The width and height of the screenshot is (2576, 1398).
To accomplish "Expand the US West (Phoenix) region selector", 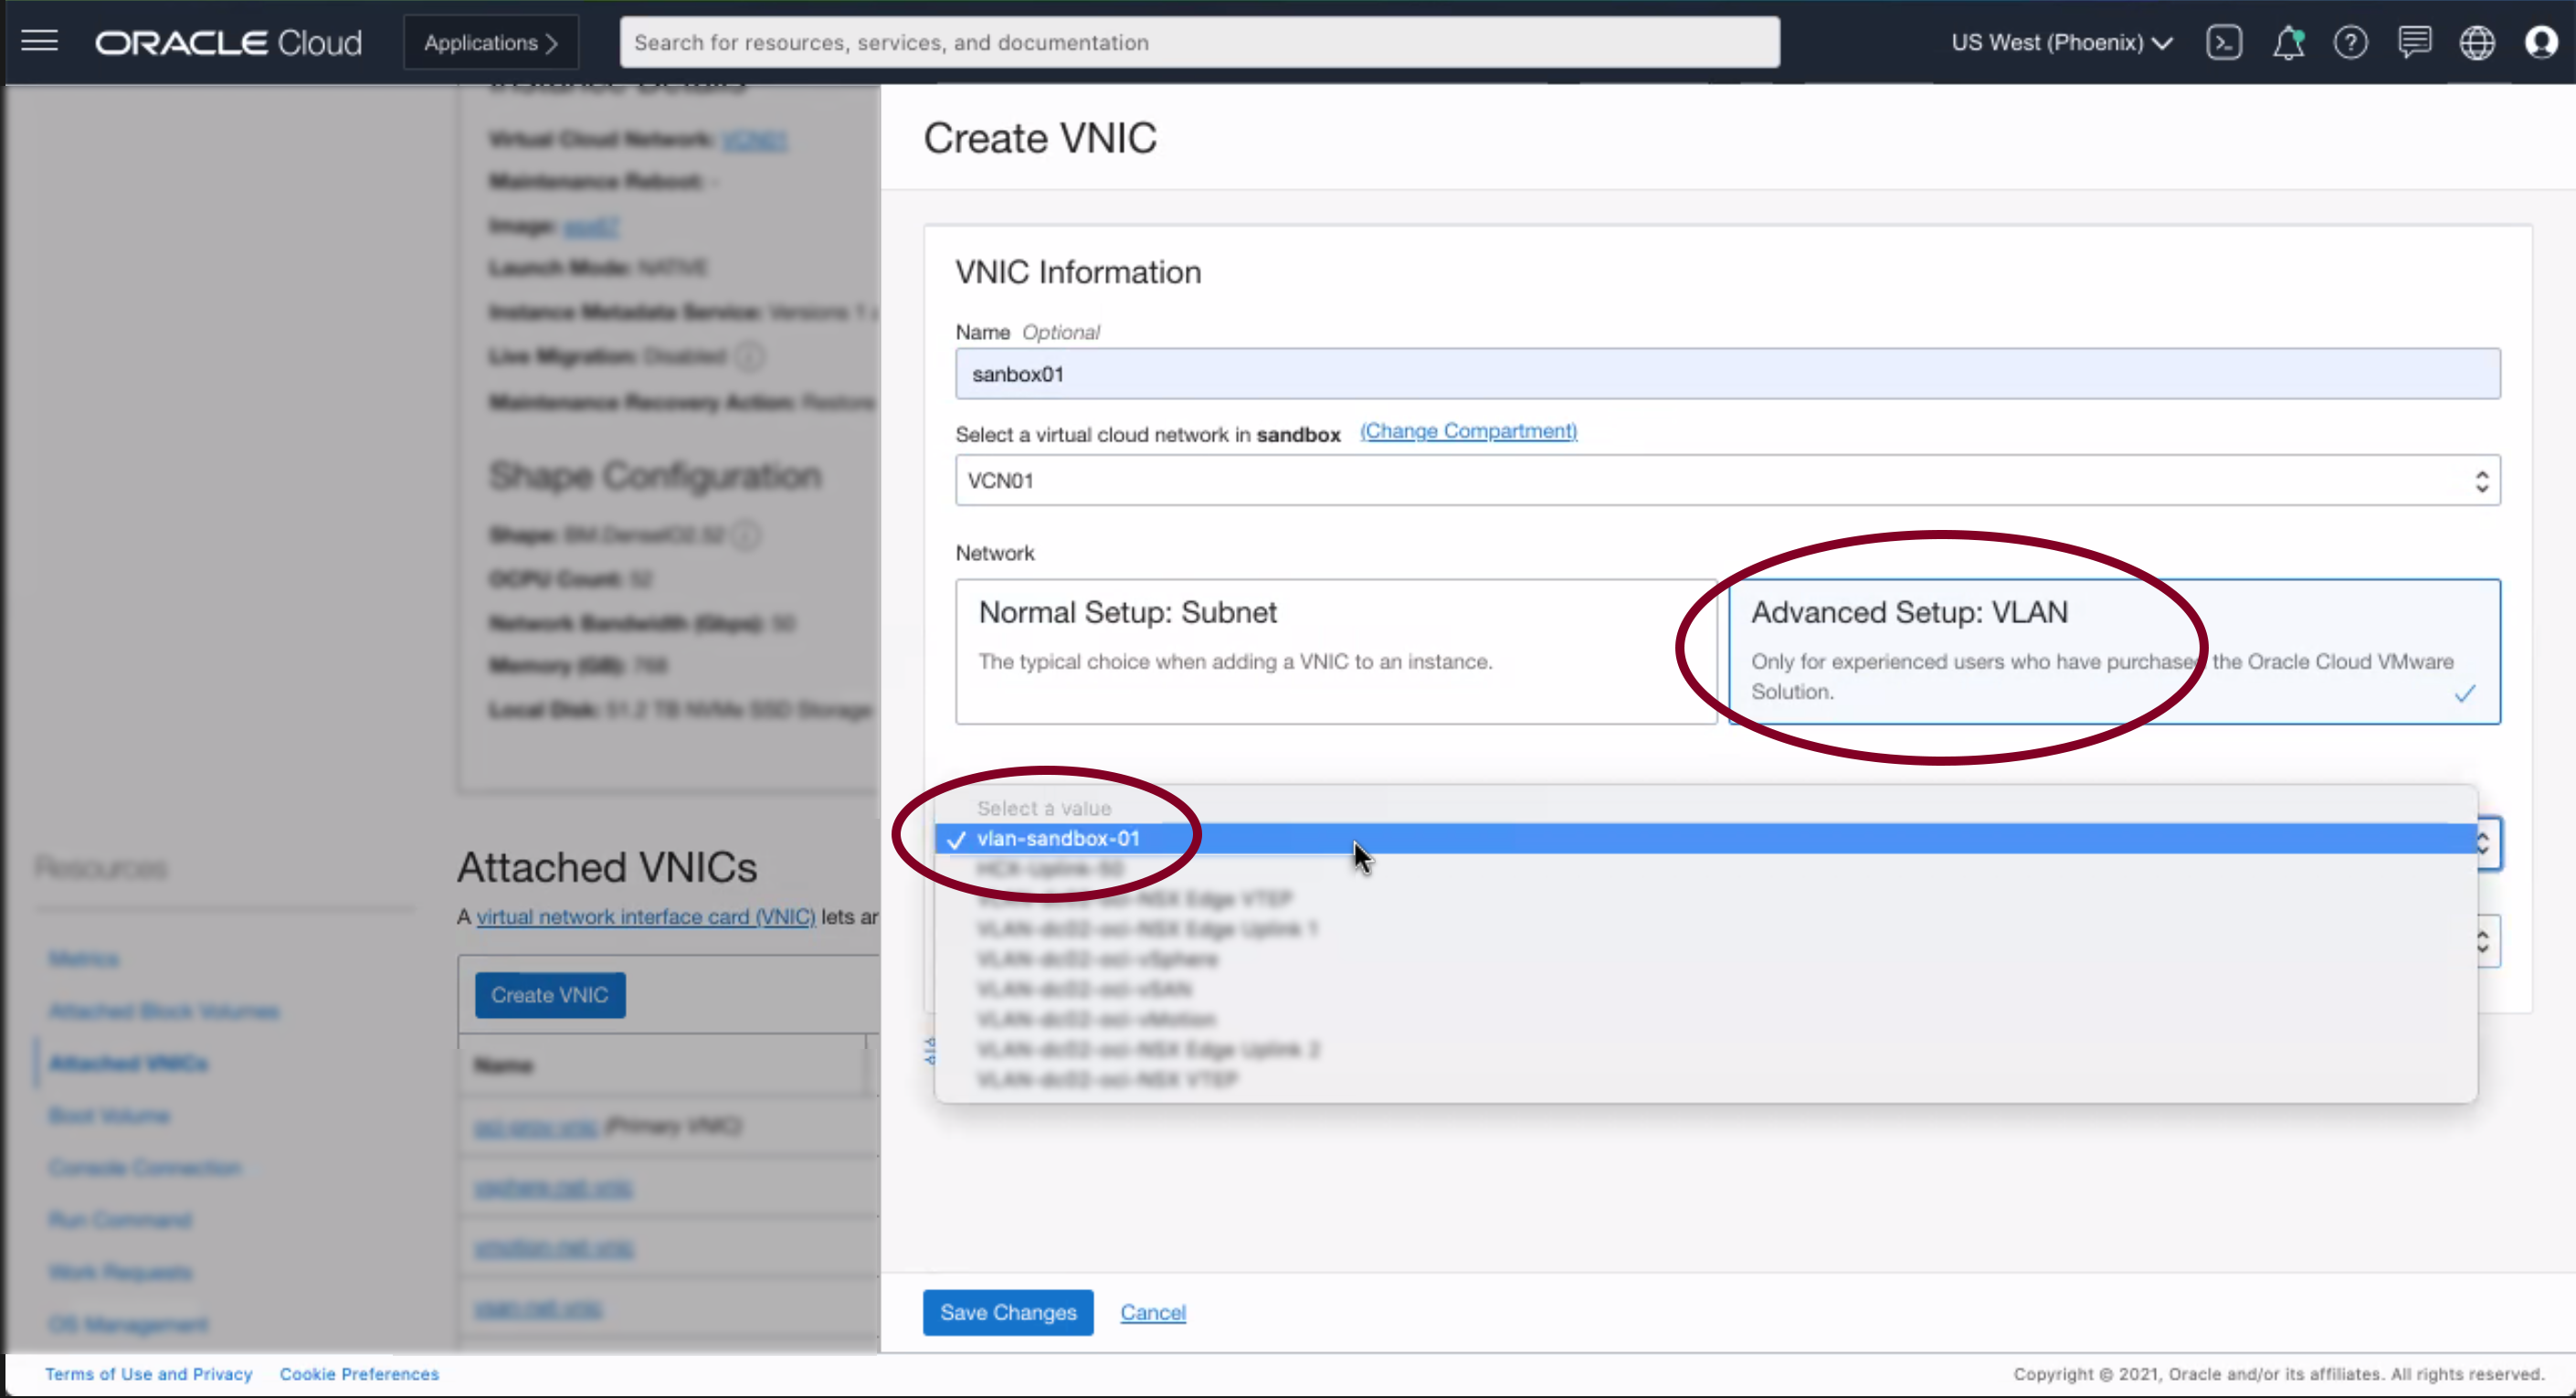I will 2061,42.
